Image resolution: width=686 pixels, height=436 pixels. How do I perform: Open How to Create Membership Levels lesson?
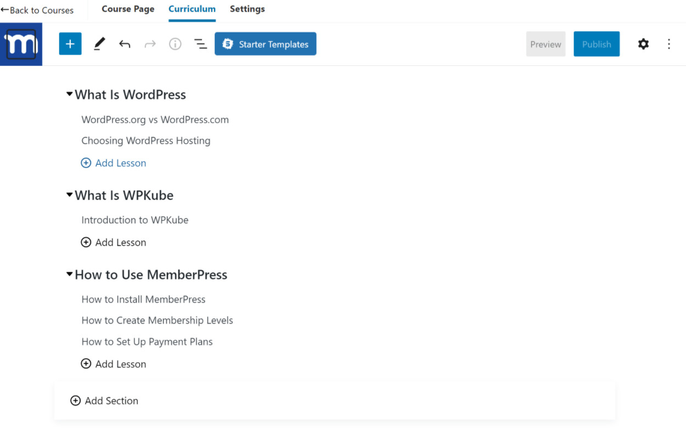coord(158,321)
